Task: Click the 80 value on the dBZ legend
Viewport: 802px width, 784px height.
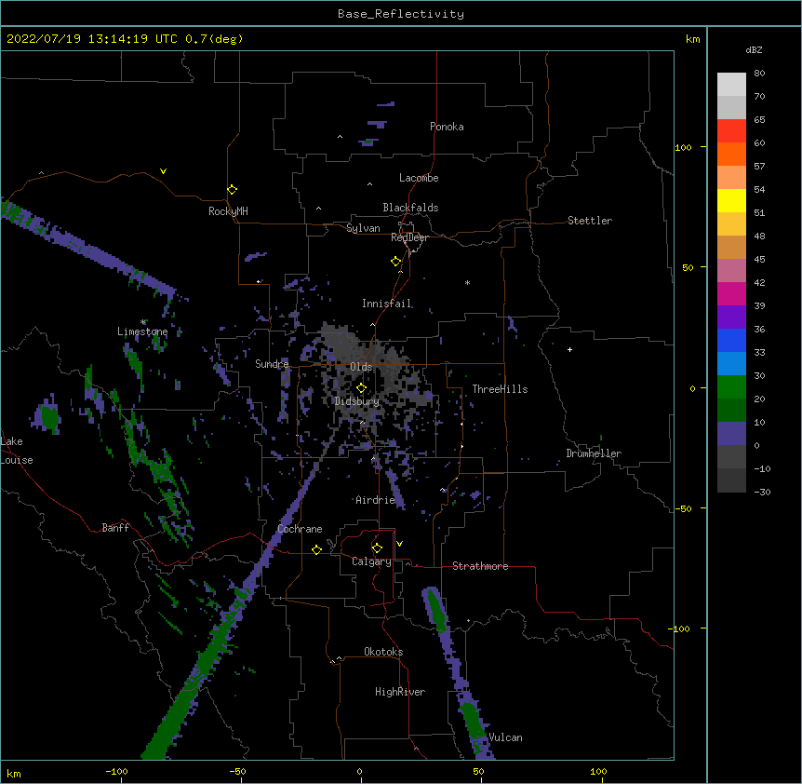Action: [759, 74]
